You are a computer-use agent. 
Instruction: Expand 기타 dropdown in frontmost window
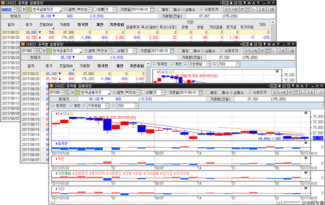136,106
